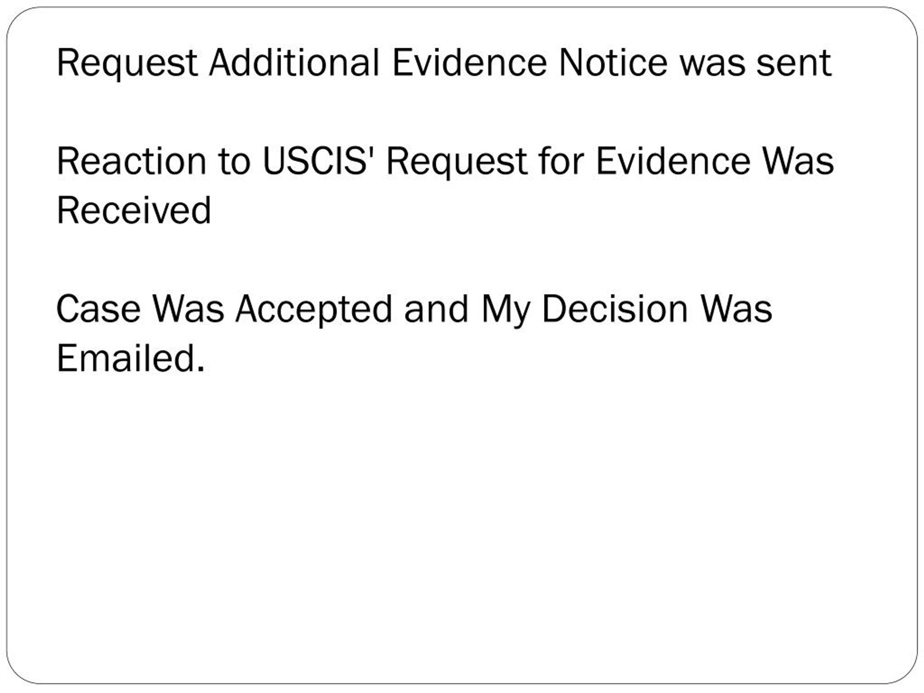Click "Evidence" preceding the word Notice
The height and width of the screenshot is (693, 924).
(x=470, y=63)
